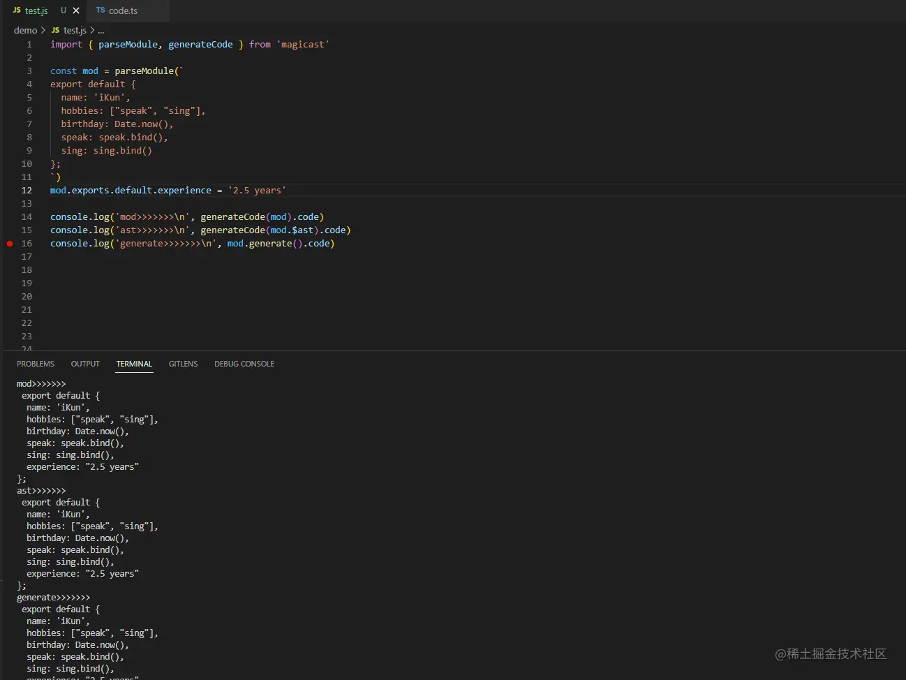Open the PROBLEMS panel tab

[36, 364]
